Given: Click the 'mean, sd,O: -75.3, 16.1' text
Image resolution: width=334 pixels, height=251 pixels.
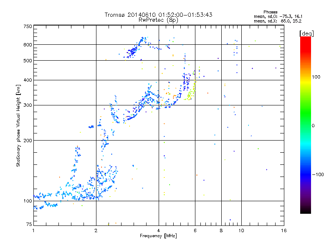Looking at the screenshot, I should tap(278, 16).
